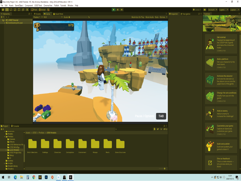Open the Environment folder
The image size is (241, 181).
pos(82,146)
